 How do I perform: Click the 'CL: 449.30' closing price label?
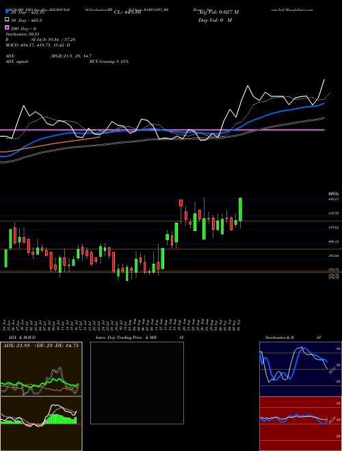pos(127,12)
